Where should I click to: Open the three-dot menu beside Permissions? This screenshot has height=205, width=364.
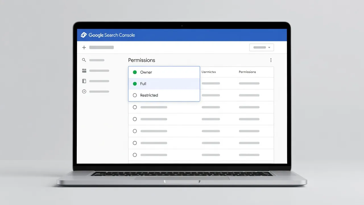271,60
